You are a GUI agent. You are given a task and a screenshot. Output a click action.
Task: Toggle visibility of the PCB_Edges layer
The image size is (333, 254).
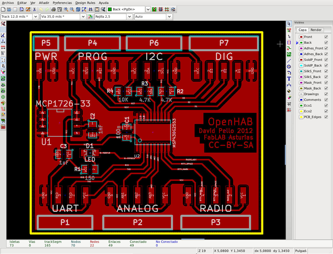[326, 117]
